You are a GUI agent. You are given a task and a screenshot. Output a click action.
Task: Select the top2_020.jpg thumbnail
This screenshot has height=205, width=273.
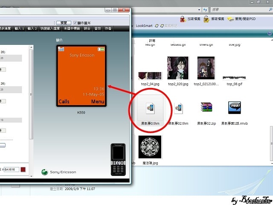coord(178,68)
